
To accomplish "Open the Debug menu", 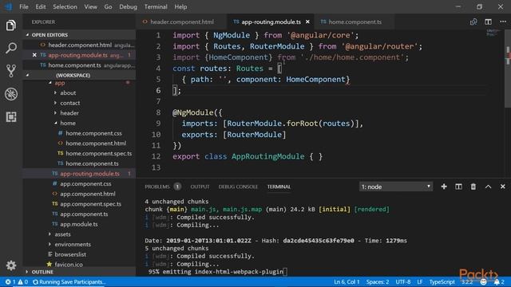I will 128,6.
